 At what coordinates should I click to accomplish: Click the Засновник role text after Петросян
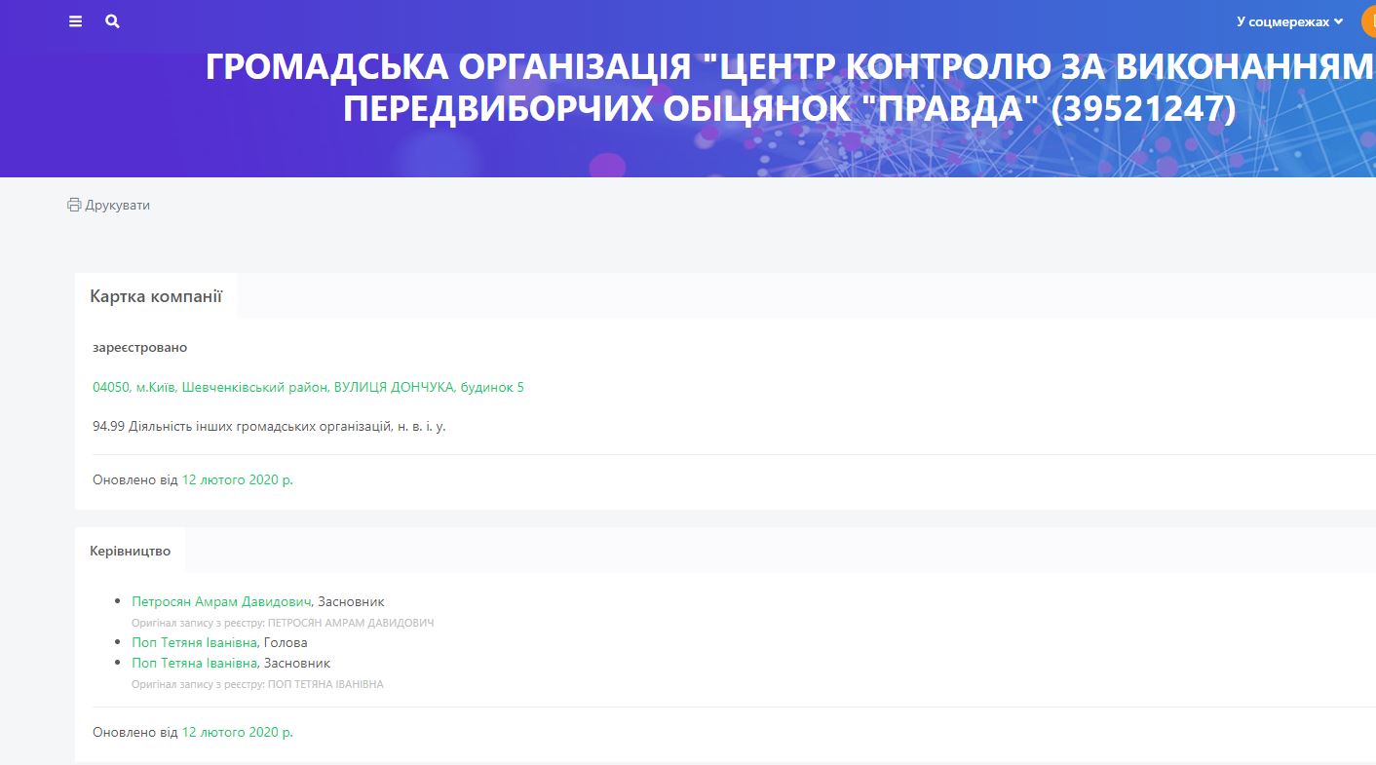coord(351,602)
